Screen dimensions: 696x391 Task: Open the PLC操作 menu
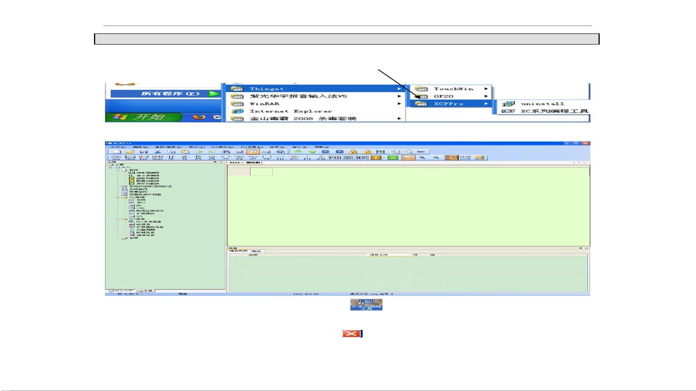click(222, 147)
